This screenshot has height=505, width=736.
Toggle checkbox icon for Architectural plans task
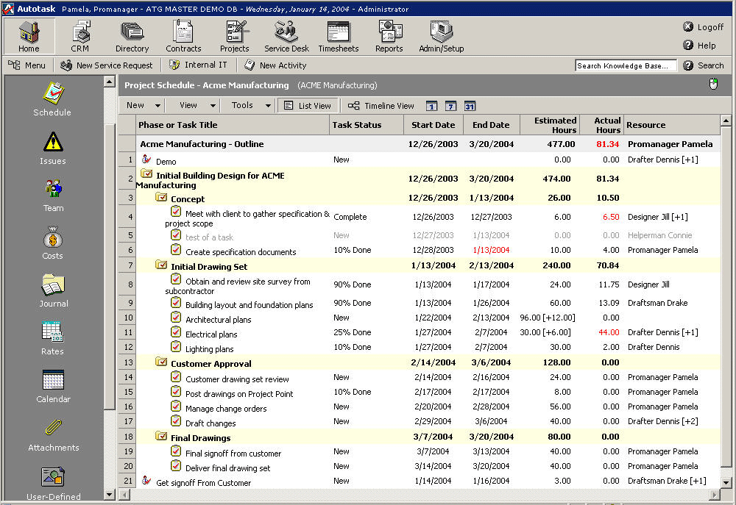tap(176, 318)
